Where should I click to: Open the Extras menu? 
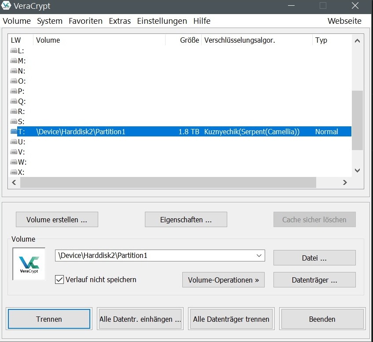coord(120,21)
